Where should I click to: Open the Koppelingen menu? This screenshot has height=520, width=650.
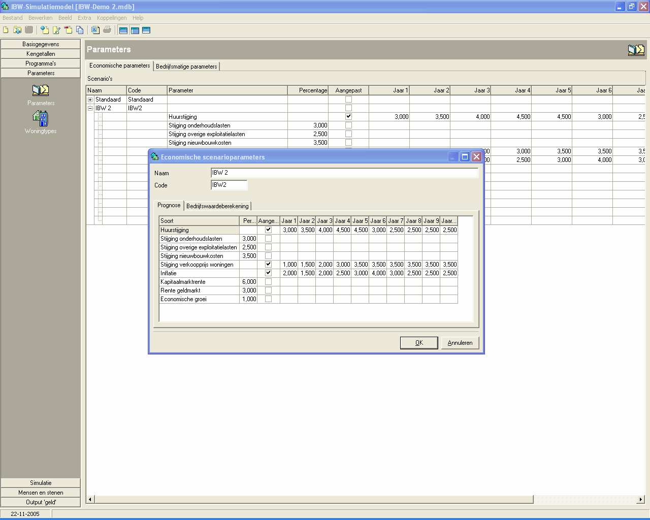pos(112,18)
